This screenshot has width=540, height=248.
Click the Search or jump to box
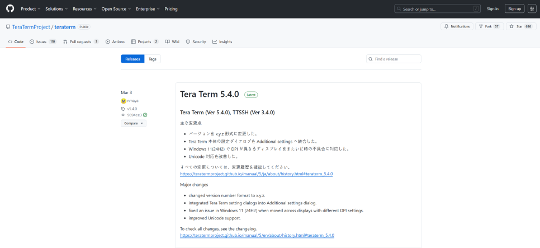tap(437, 9)
